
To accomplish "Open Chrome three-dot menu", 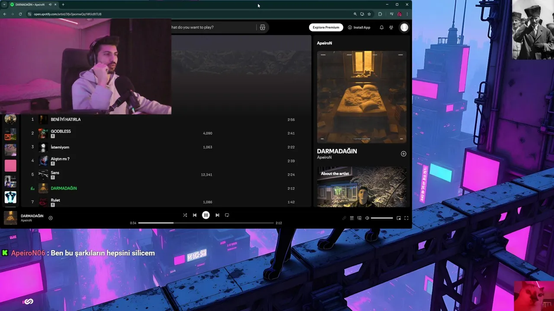I will 407,14.
